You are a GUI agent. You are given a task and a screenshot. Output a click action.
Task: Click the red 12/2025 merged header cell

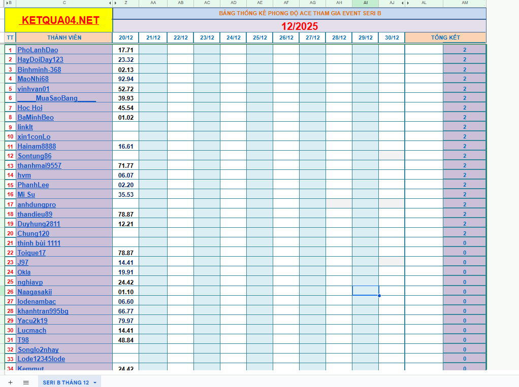pyautogui.click(x=299, y=26)
